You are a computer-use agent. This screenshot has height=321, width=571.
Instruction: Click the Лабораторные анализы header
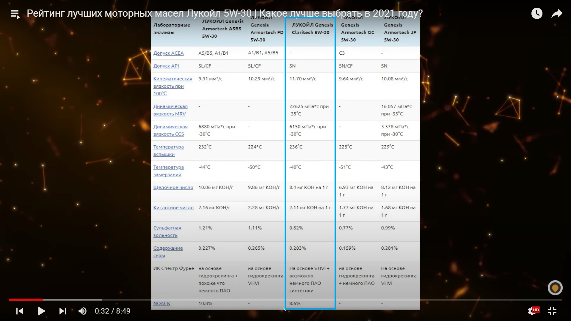[172, 29]
